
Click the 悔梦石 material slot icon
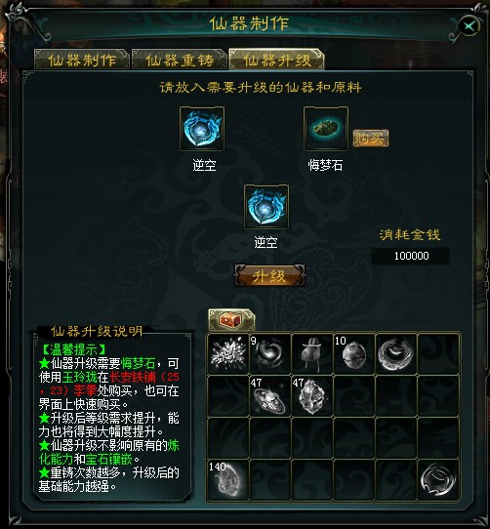[326, 129]
